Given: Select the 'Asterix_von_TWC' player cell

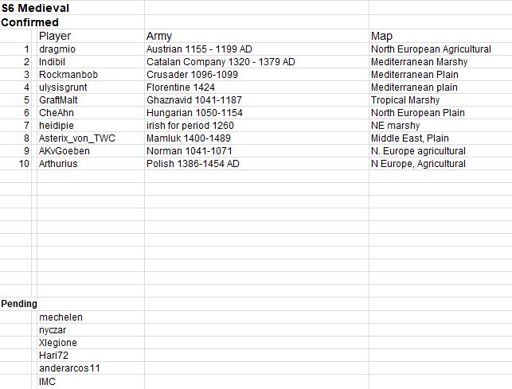Looking at the screenshot, I should [x=77, y=138].
